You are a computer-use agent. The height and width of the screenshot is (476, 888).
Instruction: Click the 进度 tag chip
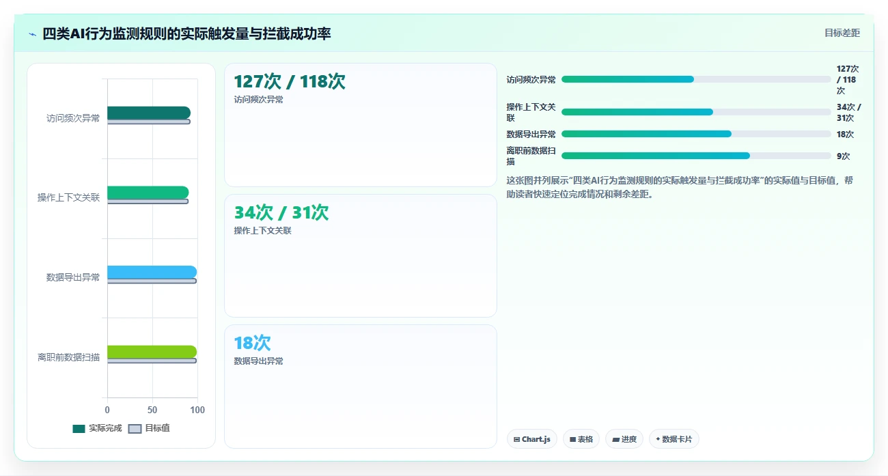pos(624,439)
